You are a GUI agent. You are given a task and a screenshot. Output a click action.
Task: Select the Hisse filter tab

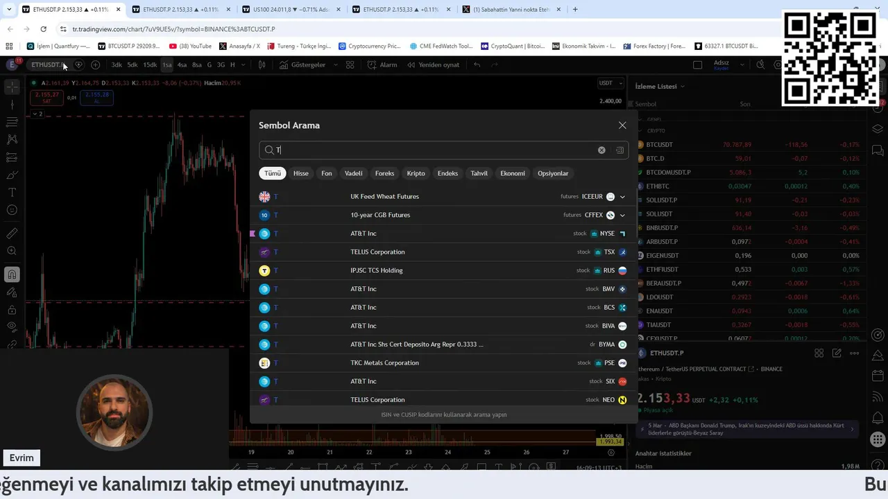pos(301,173)
